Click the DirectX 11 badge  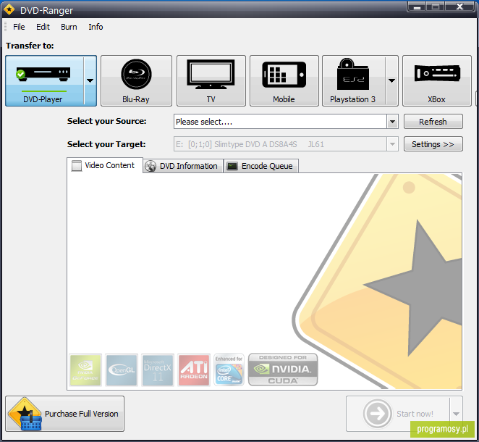click(158, 370)
